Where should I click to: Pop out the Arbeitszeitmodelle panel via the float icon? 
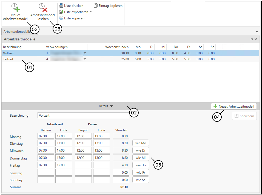[x=252, y=39]
